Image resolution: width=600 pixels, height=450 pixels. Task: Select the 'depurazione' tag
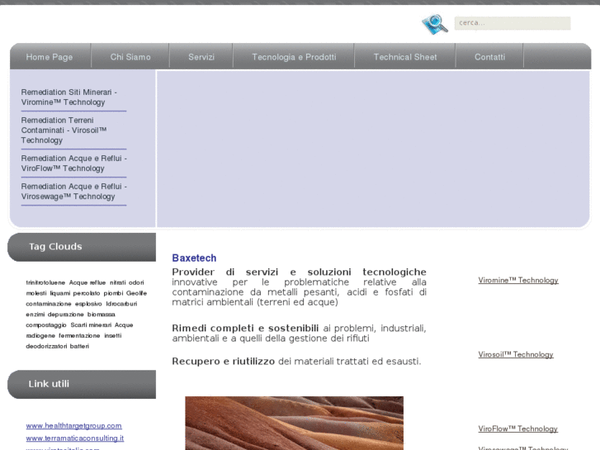click(x=65, y=315)
